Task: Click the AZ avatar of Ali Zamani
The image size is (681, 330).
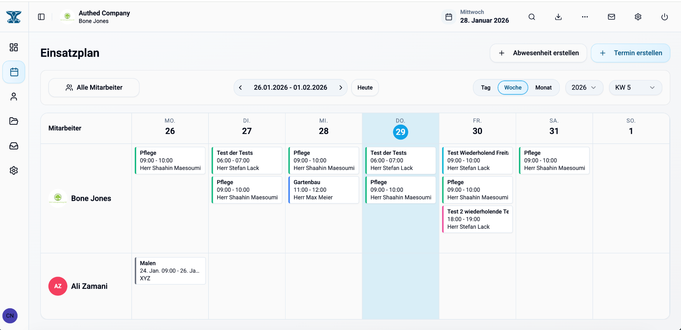Action: [x=58, y=286]
